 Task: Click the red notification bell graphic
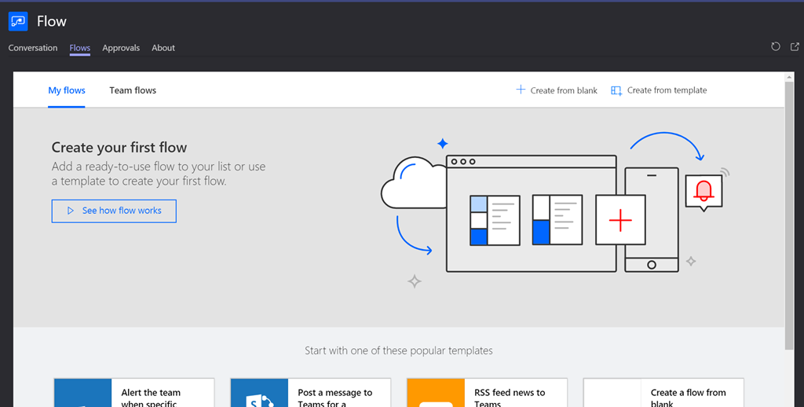coord(703,191)
